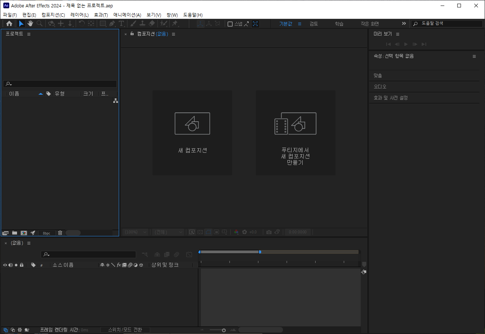Select the Brush tool
The width and height of the screenshot is (485, 334).
[134, 24]
